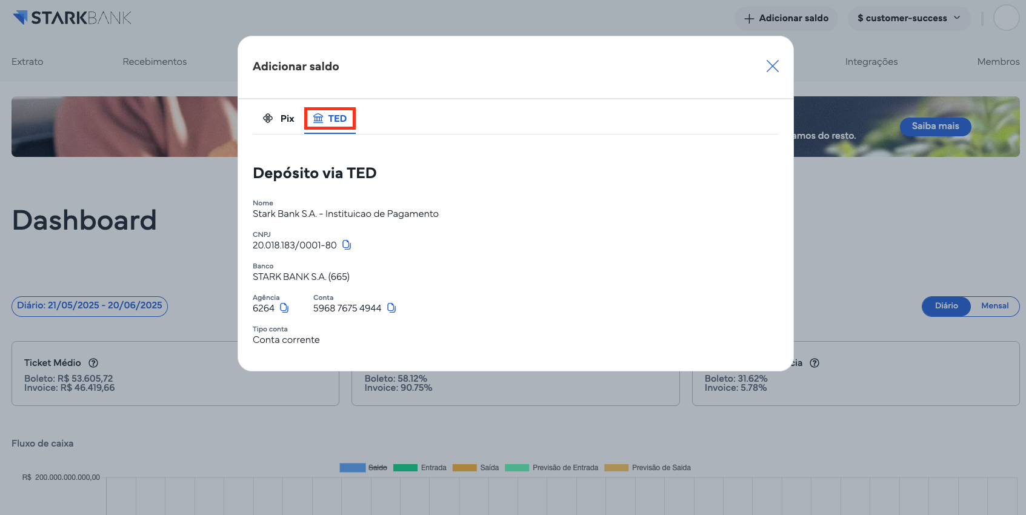Select the TED deposit tab

(x=330, y=119)
